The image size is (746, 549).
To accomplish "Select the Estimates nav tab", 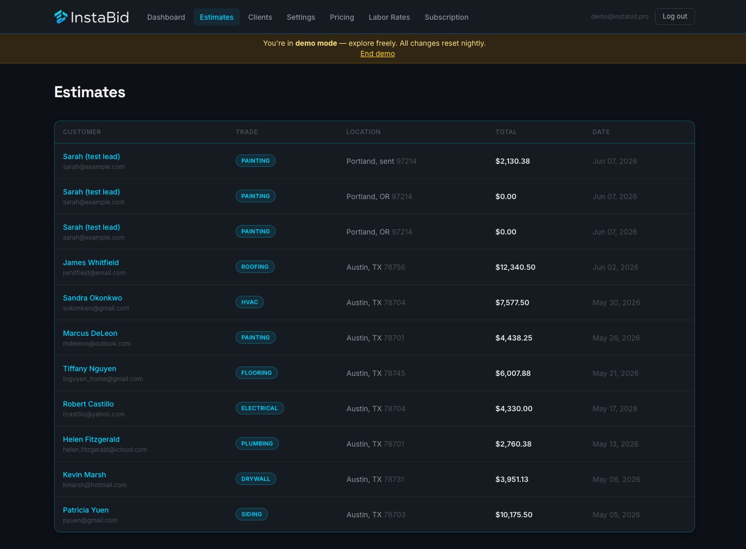I will (216, 17).
